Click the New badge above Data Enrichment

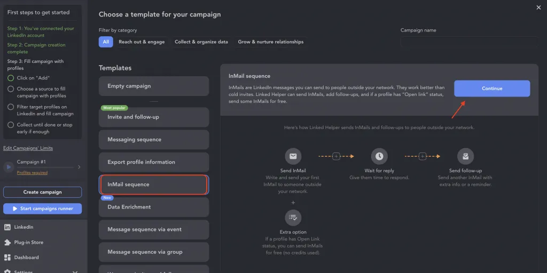pyautogui.click(x=107, y=198)
